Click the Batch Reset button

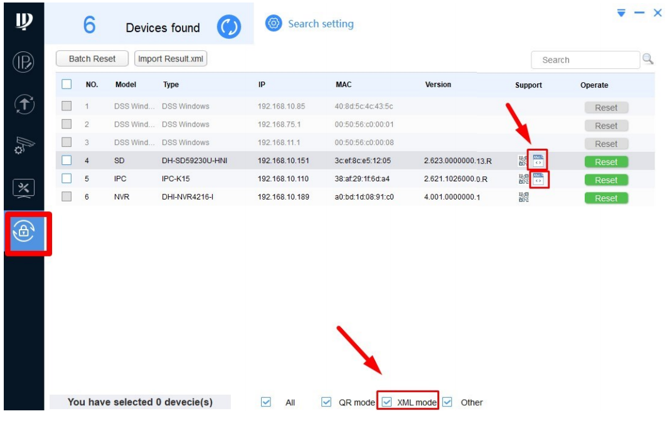coord(92,59)
